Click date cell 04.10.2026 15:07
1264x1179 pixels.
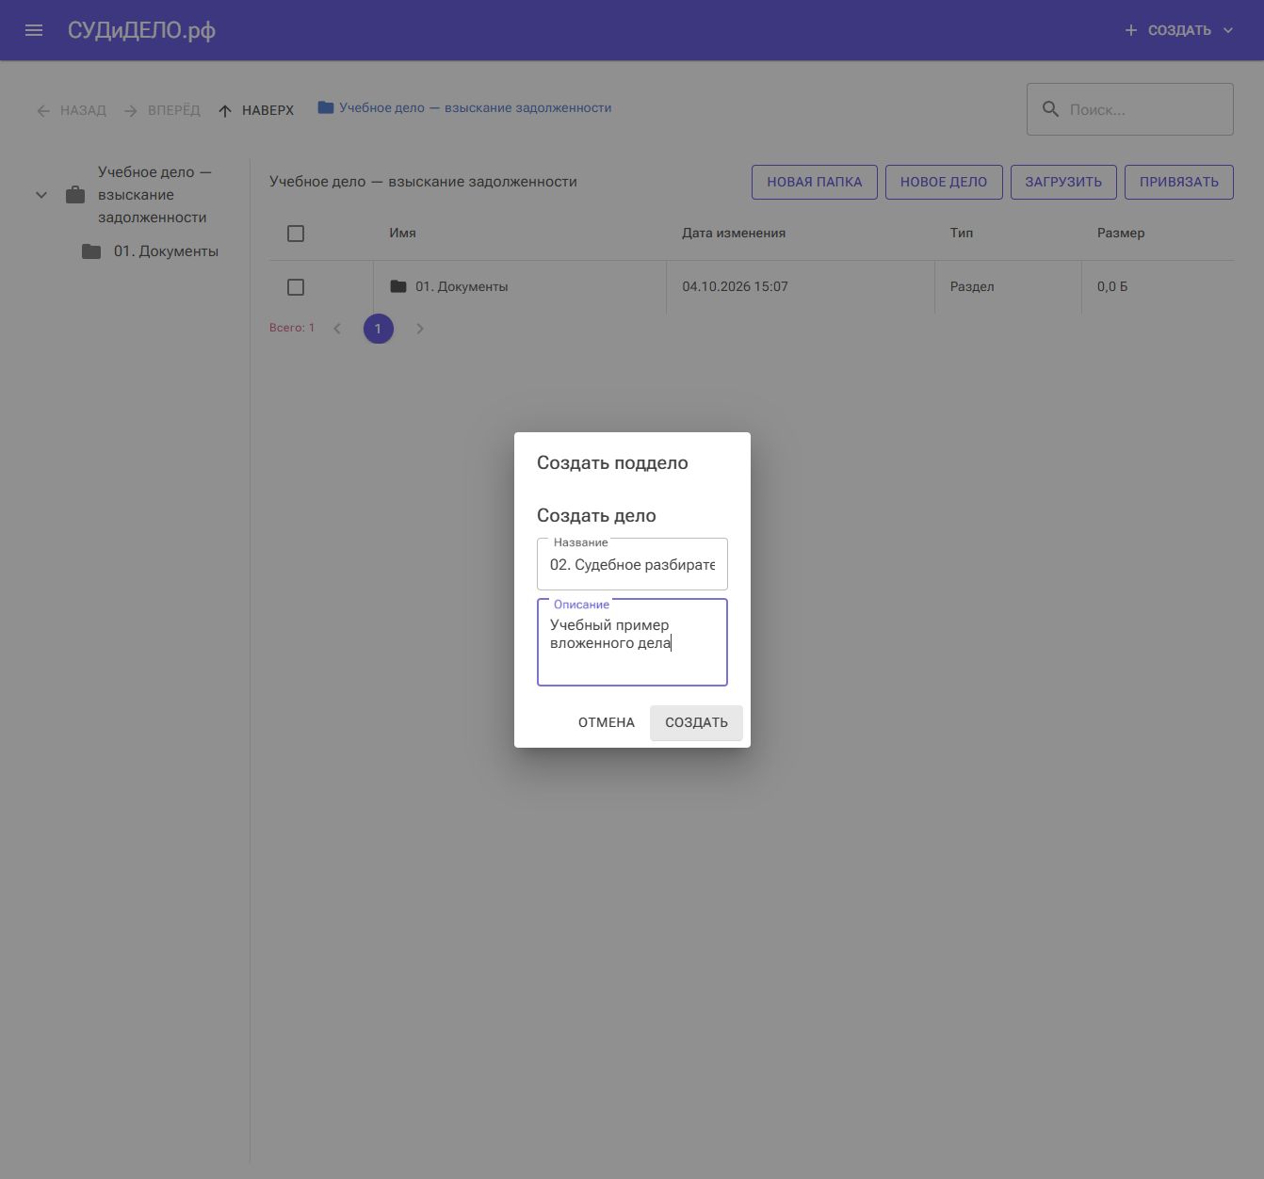tap(735, 286)
